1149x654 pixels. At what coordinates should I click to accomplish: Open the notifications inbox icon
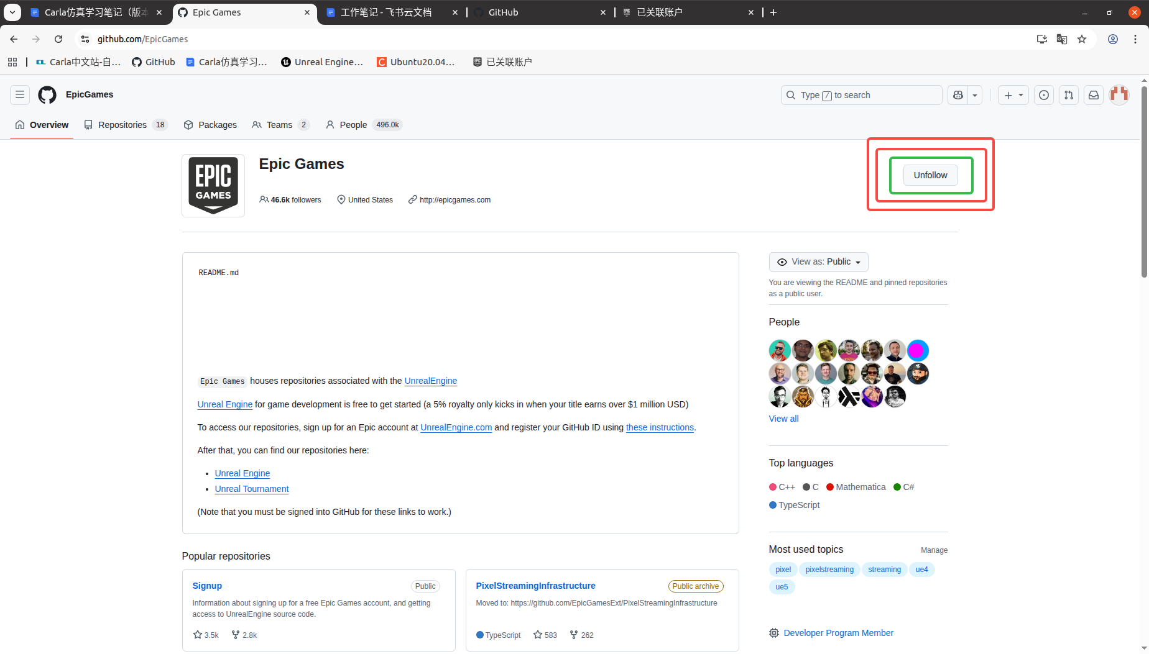pyautogui.click(x=1094, y=95)
